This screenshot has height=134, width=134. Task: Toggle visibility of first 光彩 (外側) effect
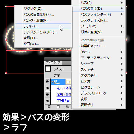click(47, 88)
